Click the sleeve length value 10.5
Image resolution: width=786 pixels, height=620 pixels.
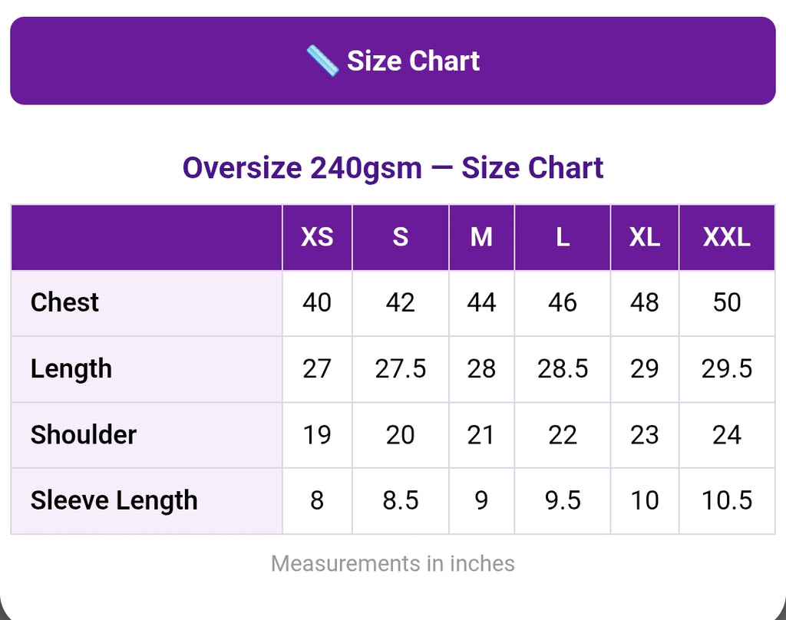(727, 501)
